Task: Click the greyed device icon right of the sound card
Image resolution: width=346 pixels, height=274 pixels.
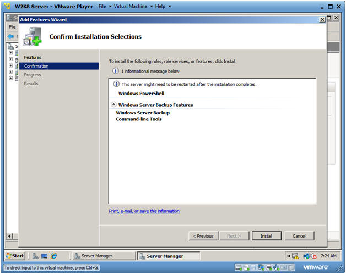Action: point(284,267)
